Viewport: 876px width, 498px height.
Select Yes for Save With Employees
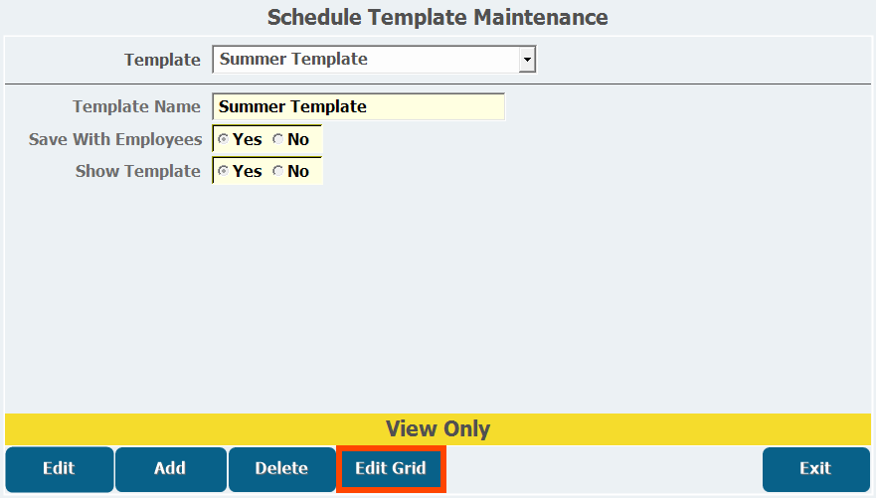tap(223, 140)
